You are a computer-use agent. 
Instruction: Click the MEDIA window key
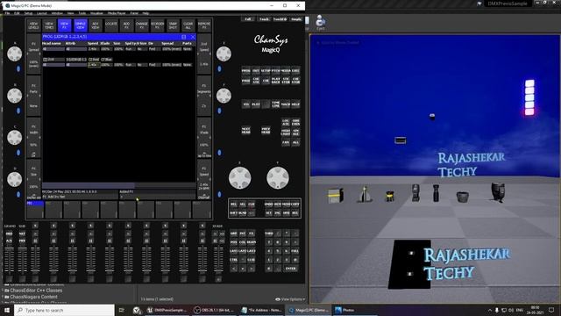pyautogui.click(x=286, y=71)
